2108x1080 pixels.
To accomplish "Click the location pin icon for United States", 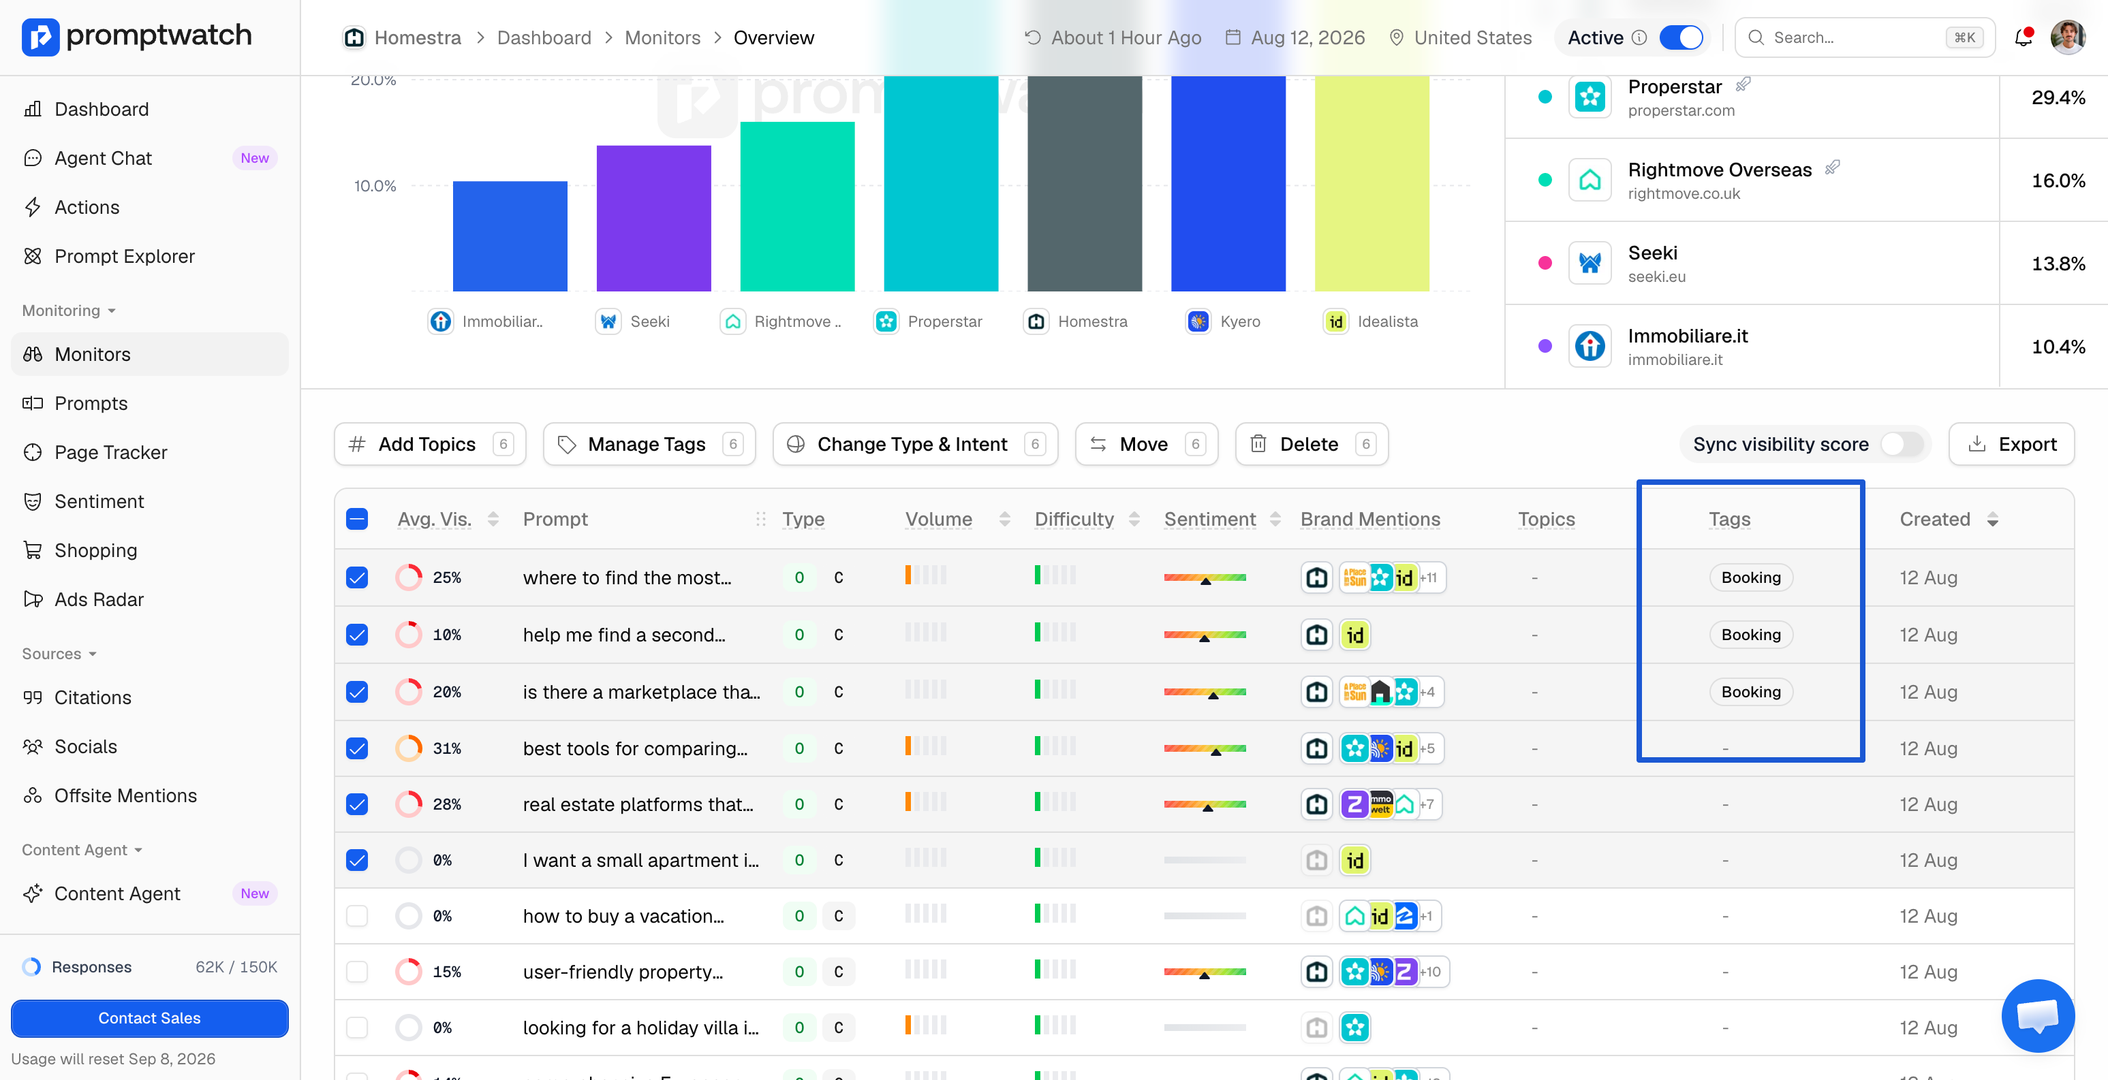I will tap(1396, 37).
